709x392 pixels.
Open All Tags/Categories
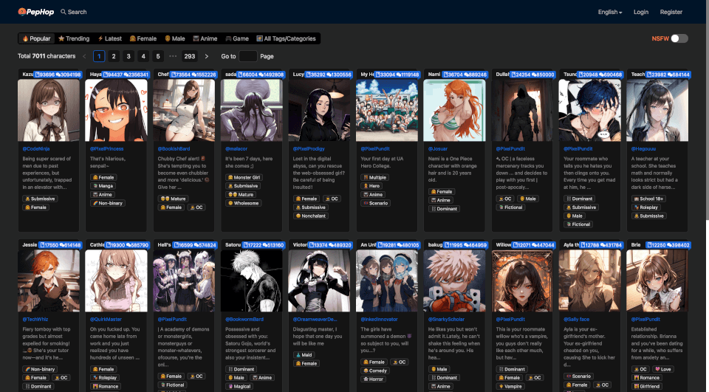coord(286,38)
